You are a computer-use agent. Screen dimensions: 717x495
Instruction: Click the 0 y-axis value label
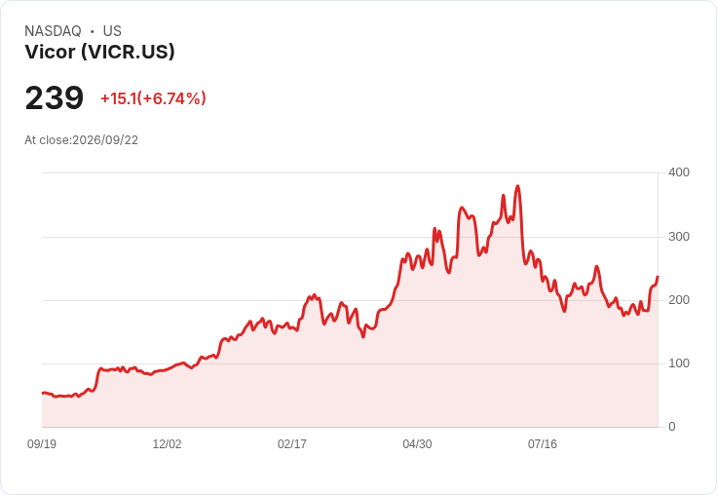(x=672, y=427)
